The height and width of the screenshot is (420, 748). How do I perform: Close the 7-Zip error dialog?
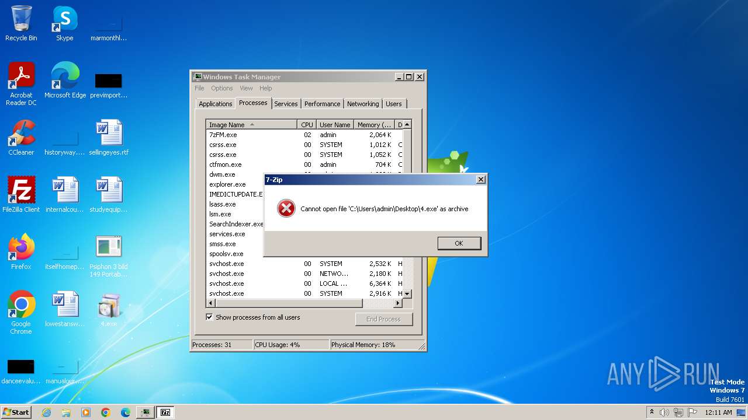[x=481, y=180]
